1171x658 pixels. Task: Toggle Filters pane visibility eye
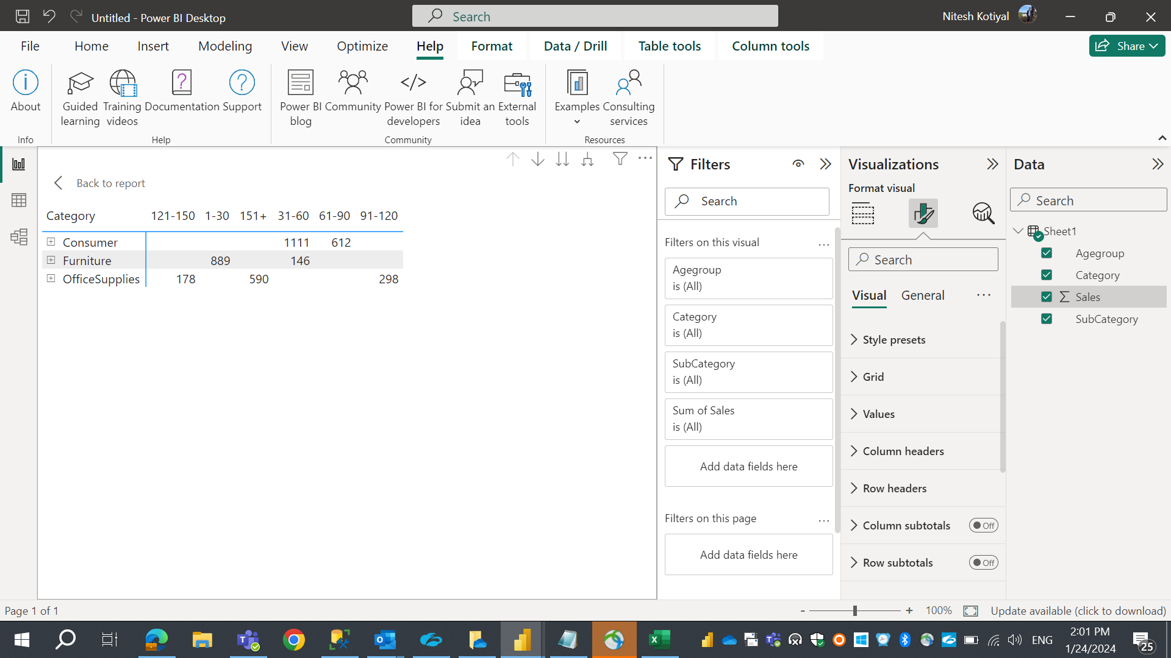click(798, 164)
